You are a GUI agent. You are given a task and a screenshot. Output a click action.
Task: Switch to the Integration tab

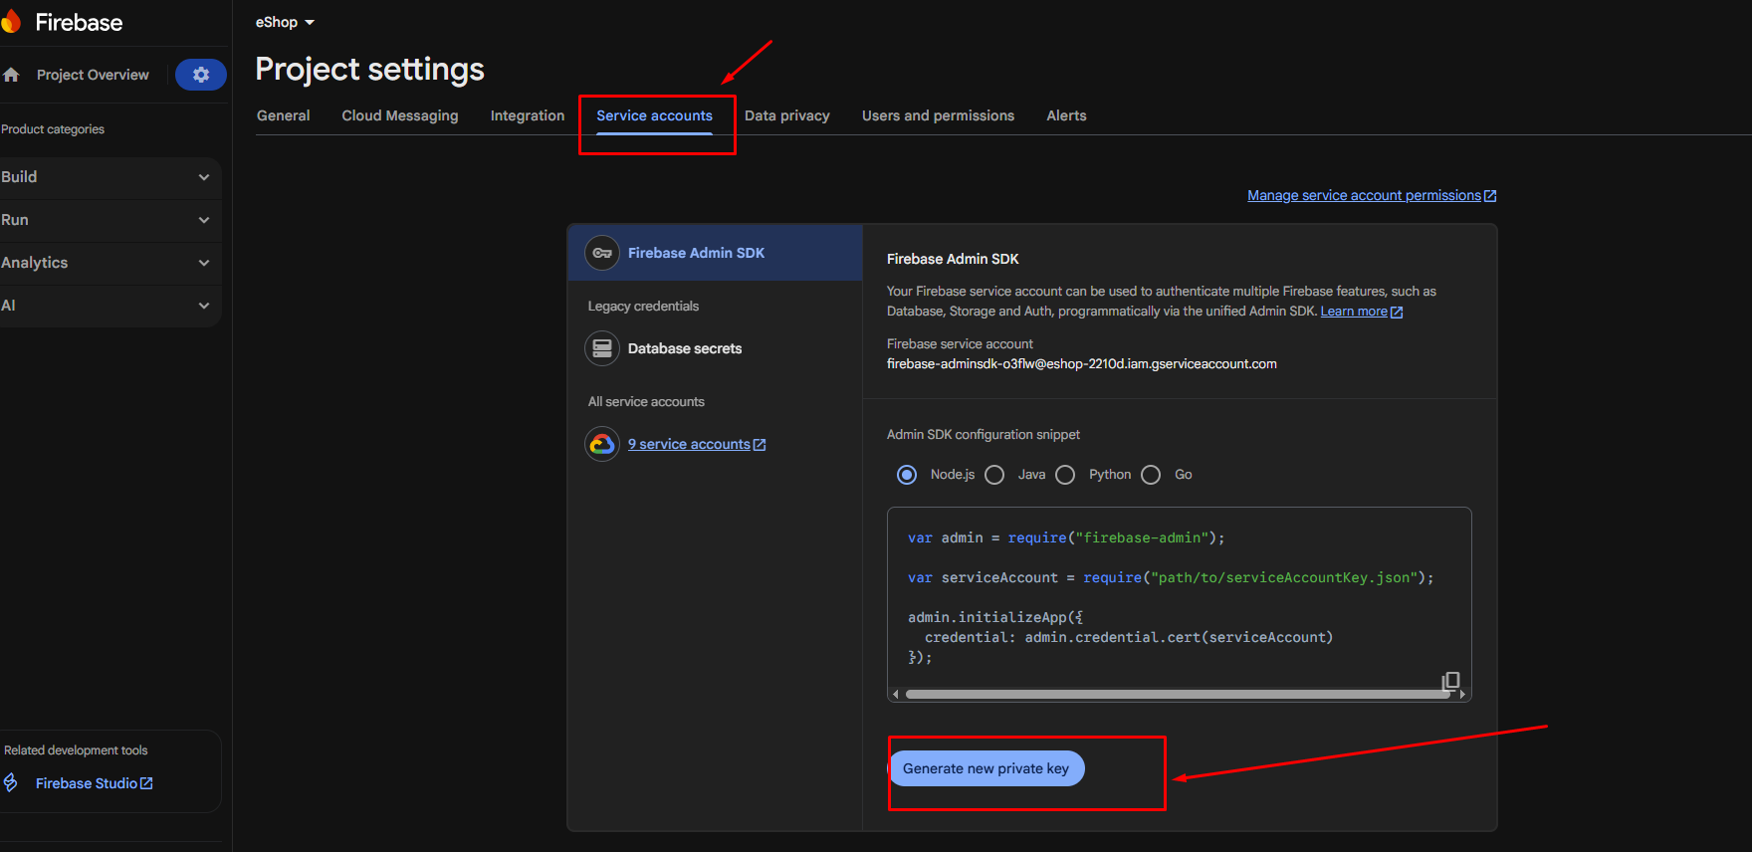[528, 115]
